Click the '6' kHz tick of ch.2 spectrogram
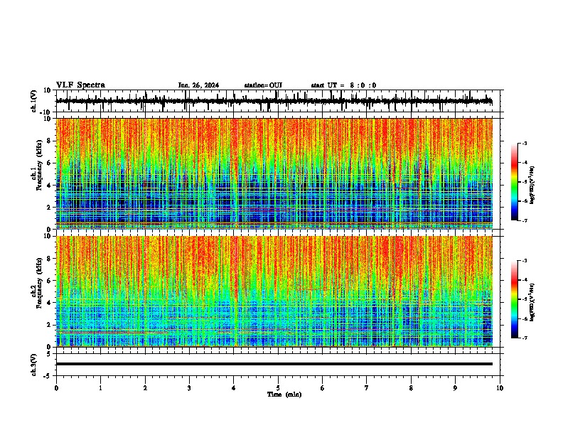 (50, 280)
